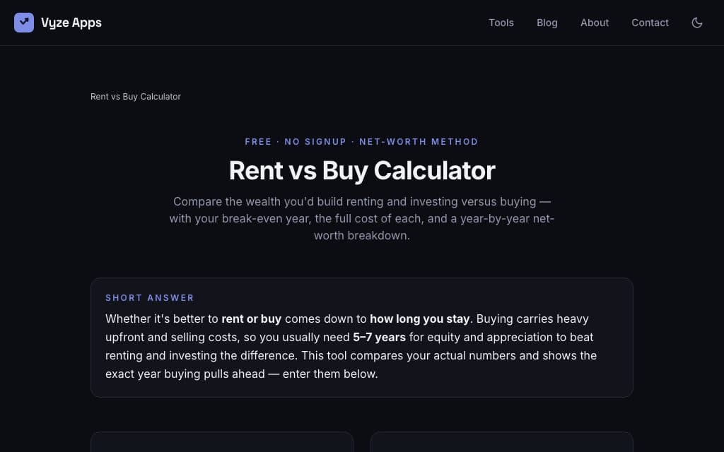724x452 pixels.
Task: Click 'enter them below' in the short answer
Action: pyautogui.click(x=329, y=374)
